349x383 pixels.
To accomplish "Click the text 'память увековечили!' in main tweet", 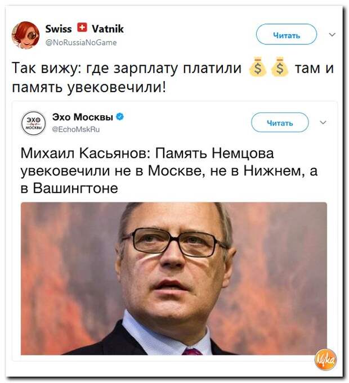I will pos(89,87).
